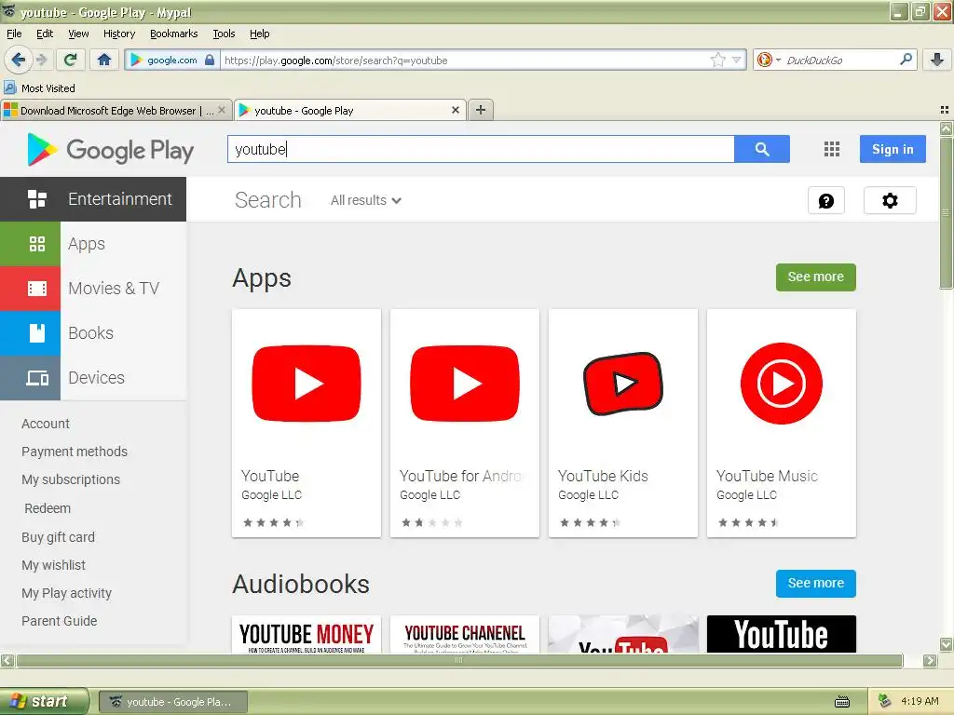
Task: Bookmark this page with the star icon
Action: (x=718, y=60)
